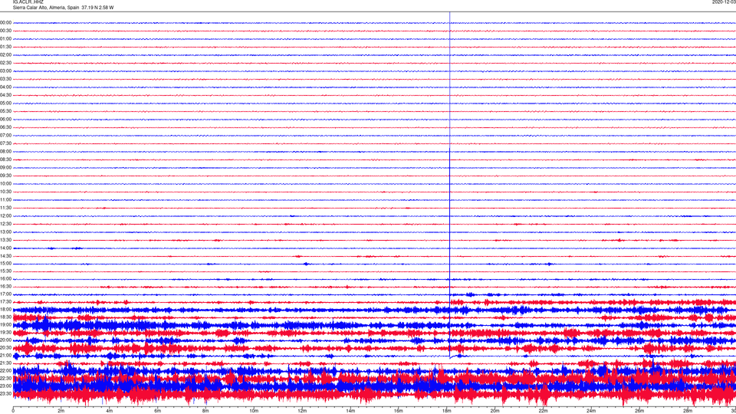Select the 09:30 trace time label
The image size is (736, 414).
tap(5, 176)
